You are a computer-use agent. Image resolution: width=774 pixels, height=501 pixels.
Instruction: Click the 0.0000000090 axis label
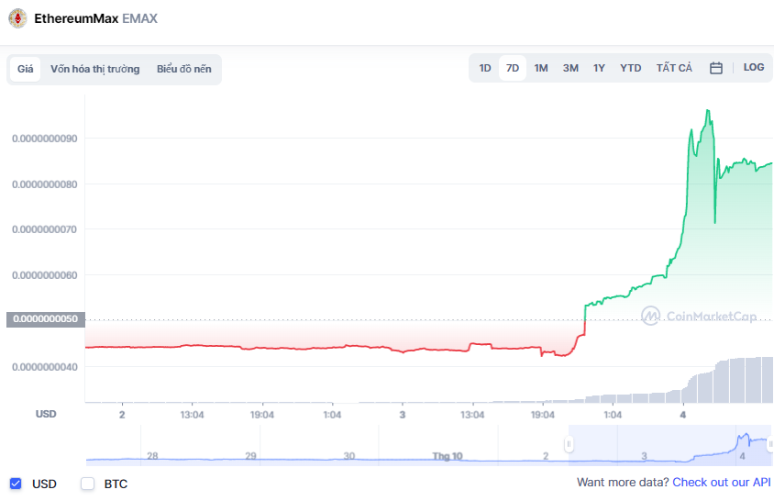44,139
